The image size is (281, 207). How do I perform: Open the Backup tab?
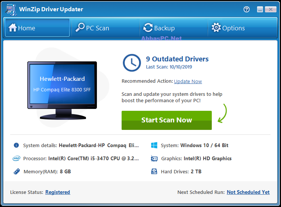pyautogui.click(x=174, y=28)
